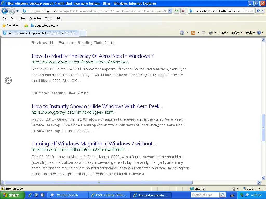Stop loading with the red X button
Image resolution: width=266 pixels, height=199 pixels.
click(x=183, y=11)
